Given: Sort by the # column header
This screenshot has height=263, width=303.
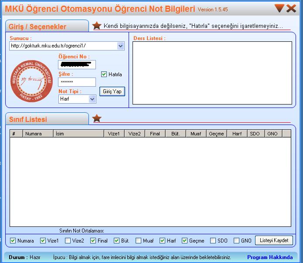Looking at the screenshot, I should pyautogui.click(x=17, y=134).
